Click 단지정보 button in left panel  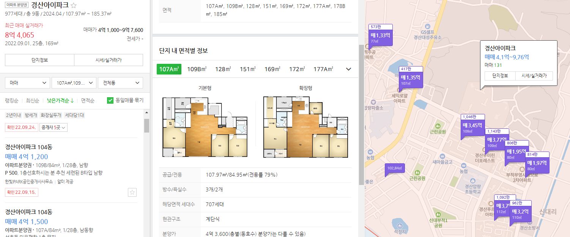pyautogui.click(x=39, y=60)
